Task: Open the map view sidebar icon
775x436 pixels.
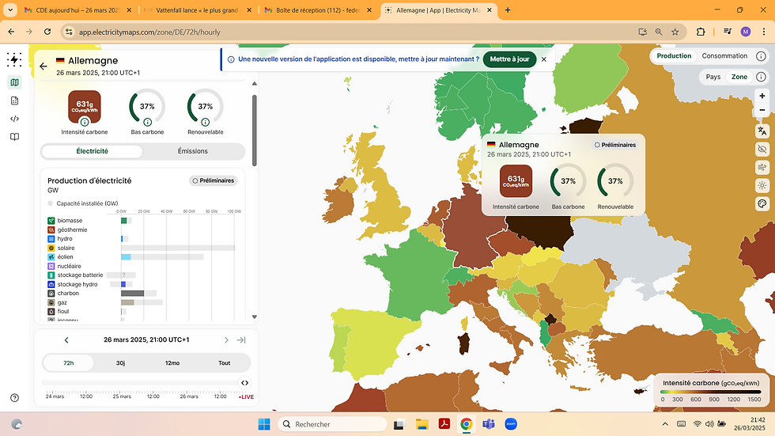Action: click(x=14, y=82)
